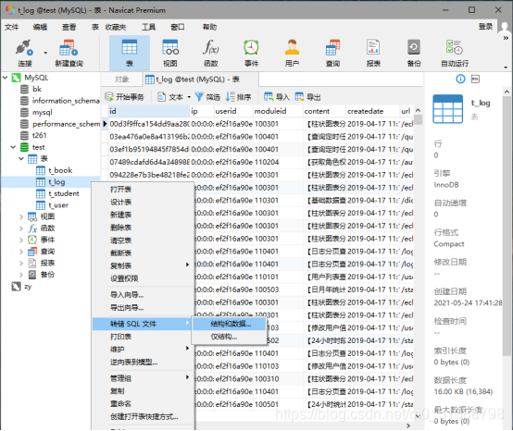
Task: Open the 函数 functions toolbar icon
Action: (211, 53)
